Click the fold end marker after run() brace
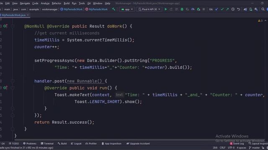 pyautogui.click(x=13, y=108)
